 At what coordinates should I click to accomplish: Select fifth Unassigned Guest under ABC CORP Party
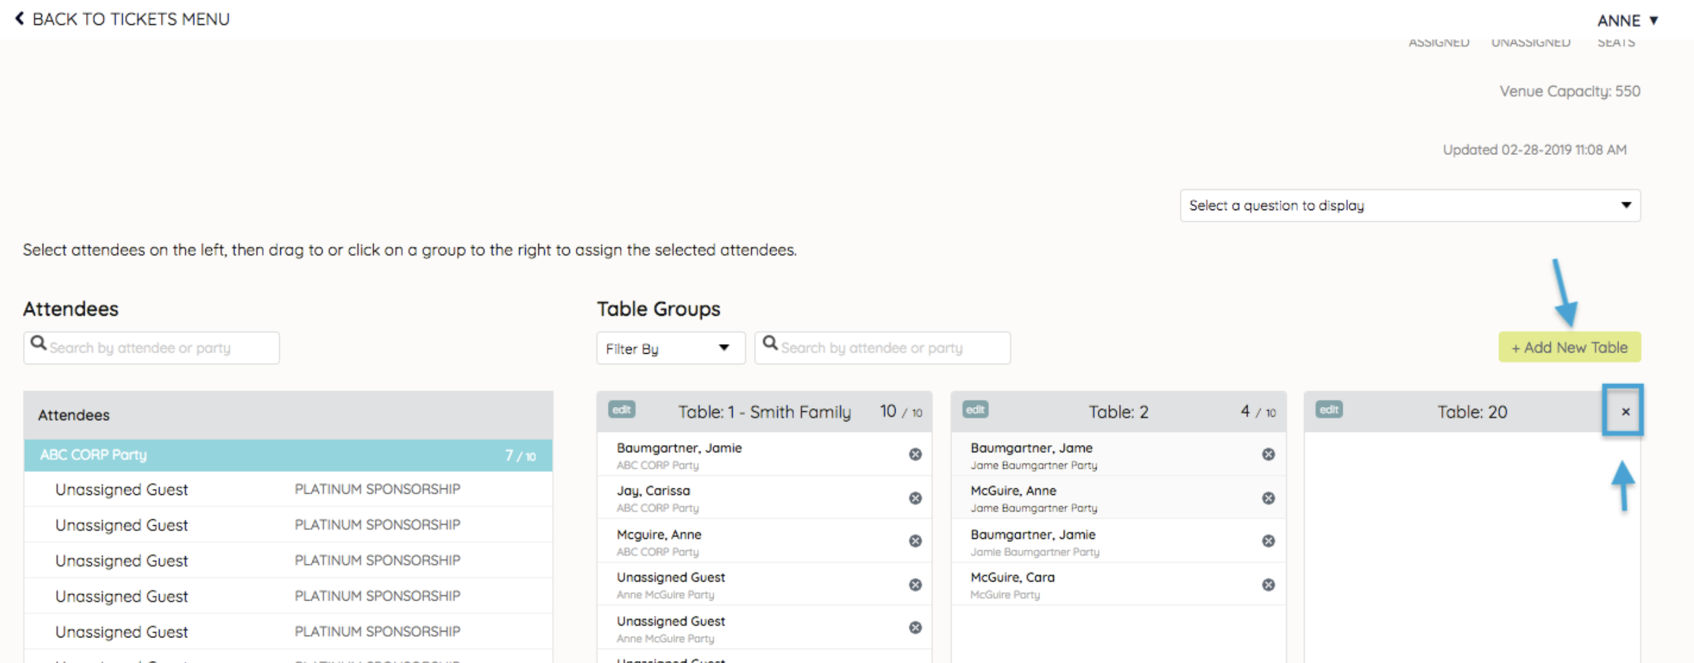point(288,631)
